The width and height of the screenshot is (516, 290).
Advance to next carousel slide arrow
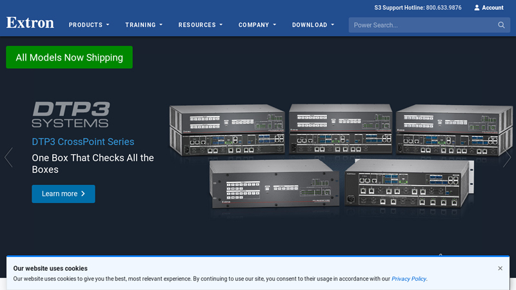[x=507, y=157]
